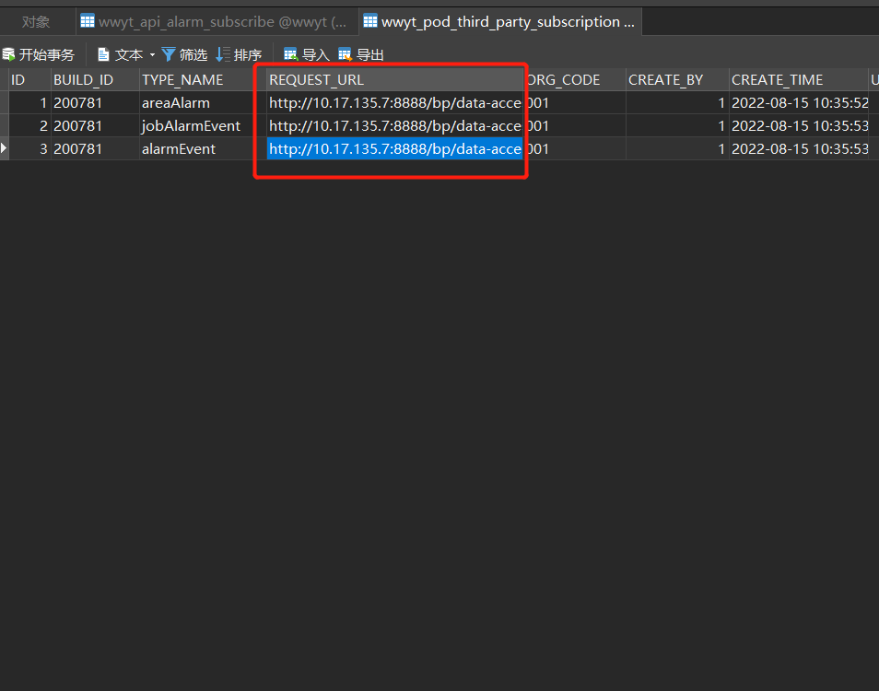Image resolution: width=879 pixels, height=691 pixels.
Task: Select the jobAlarmEvent cell
Action: [203, 125]
